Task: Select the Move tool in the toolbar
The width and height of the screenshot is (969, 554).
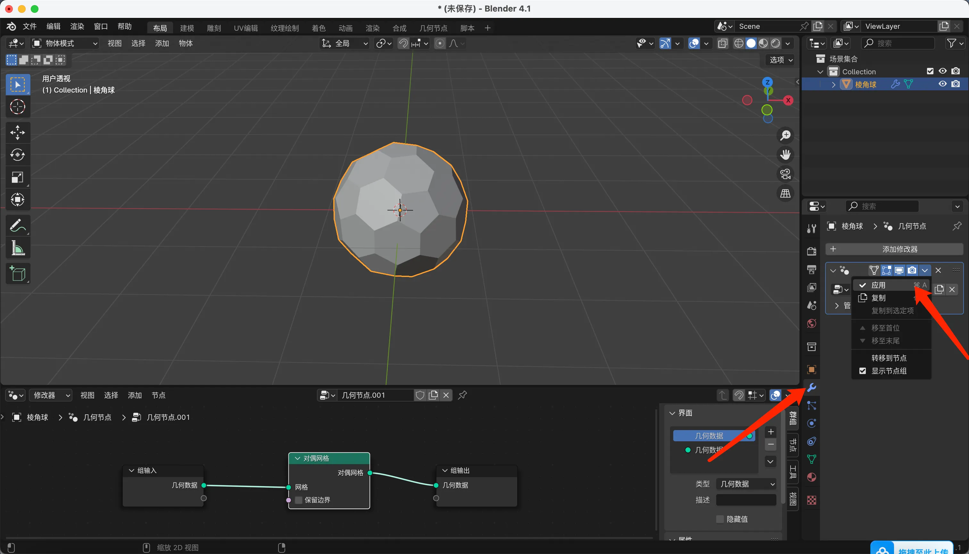Action: [18, 132]
